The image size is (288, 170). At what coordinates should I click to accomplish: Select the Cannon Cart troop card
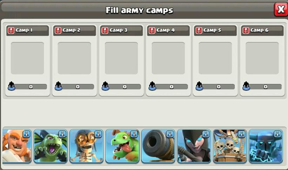(x=158, y=146)
